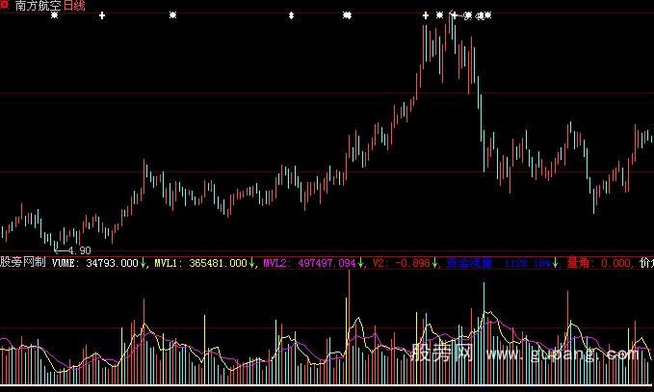Image resolution: width=654 pixels, height=392 pixels.
Task: Click the diamond-shaped info marker above the chart
Action: [x=292, y=15]
